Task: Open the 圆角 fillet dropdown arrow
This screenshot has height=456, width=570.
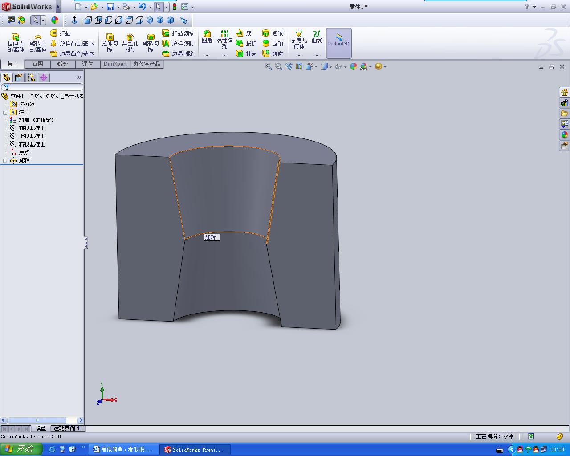Action: 207,55
